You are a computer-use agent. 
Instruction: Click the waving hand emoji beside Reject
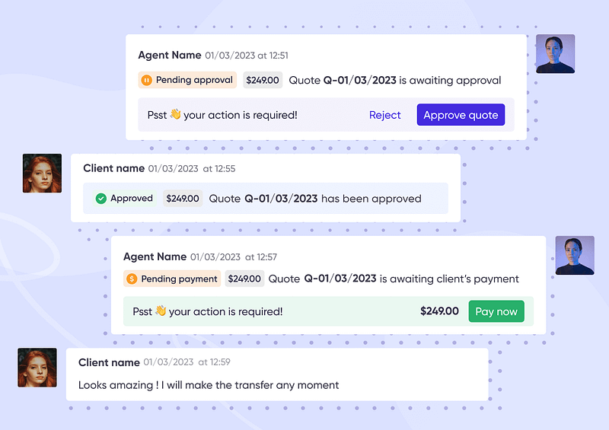(x=175, y=115)
